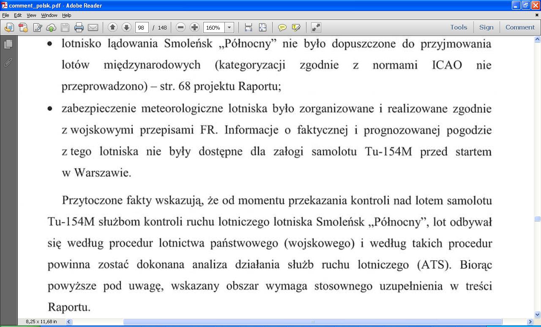Click the edit/sign document toolbar icon
Screen dimensions: 541x327
(38, 27)
